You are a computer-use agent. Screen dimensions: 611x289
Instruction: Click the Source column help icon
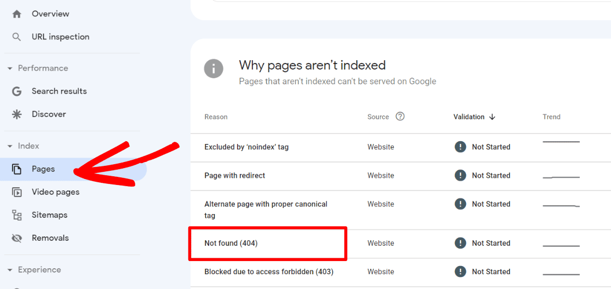(400, 117)
